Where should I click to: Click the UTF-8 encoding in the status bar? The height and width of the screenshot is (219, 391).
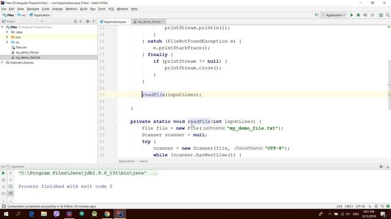coord(360,206)
